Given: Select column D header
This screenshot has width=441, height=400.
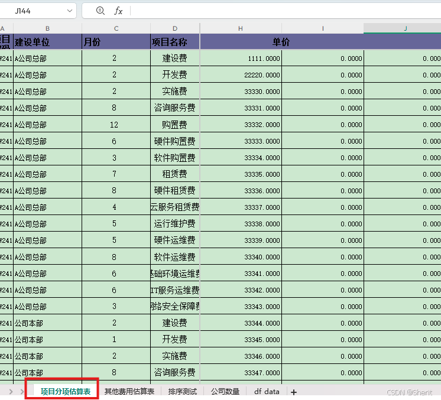Looking at the screenshot, I should [175, 28].
